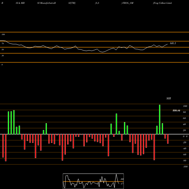The height and width of the screenshot is (189, 189).
Task: Click the RSI value label 60.1
Action: pos(173,43)
